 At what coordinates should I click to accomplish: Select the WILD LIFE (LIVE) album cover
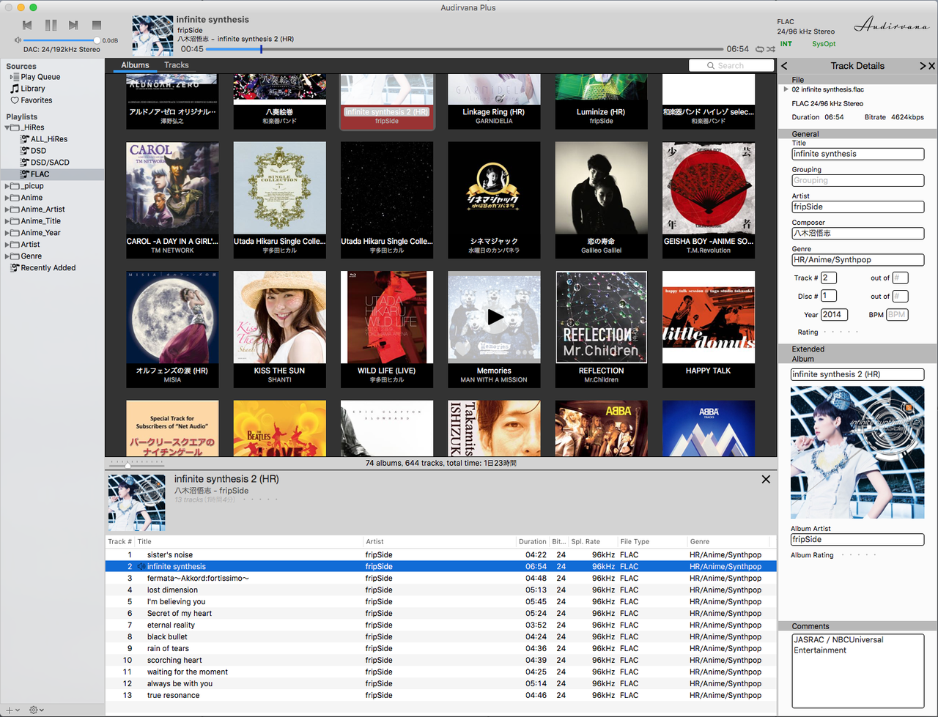click(387, 317)
